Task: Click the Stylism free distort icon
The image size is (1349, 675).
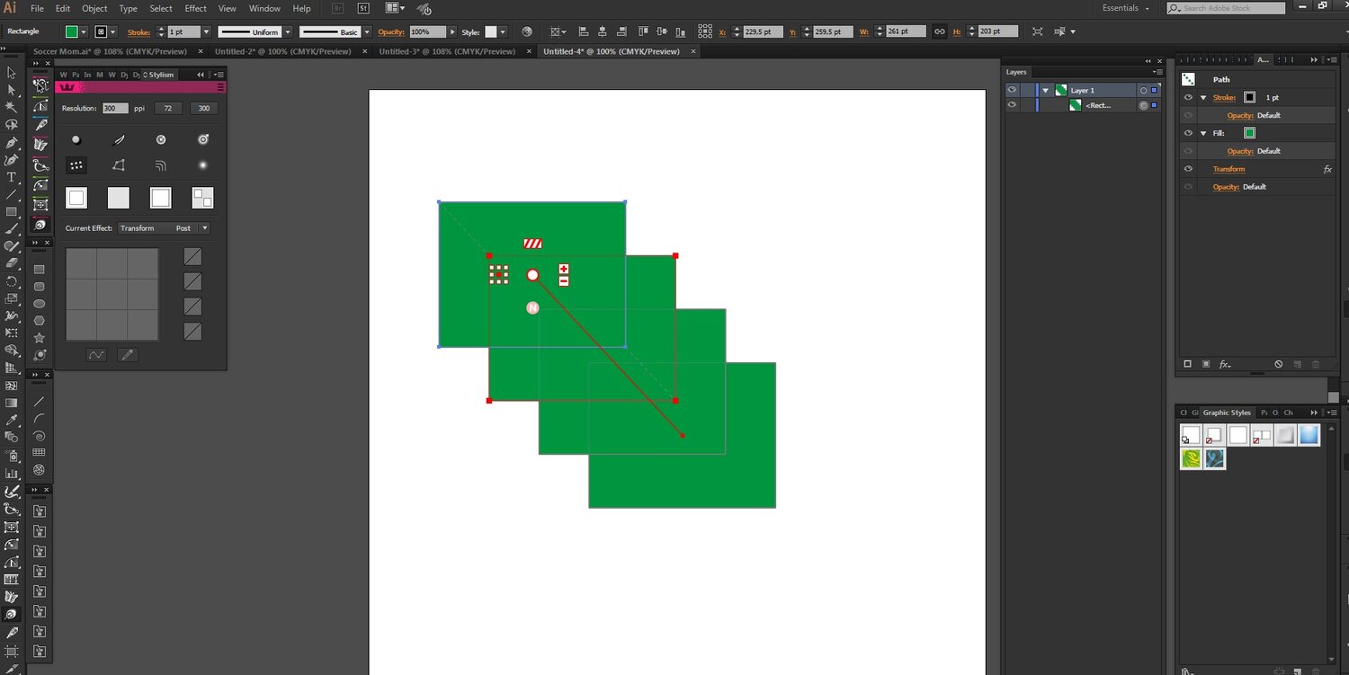Action: (119, 165)
